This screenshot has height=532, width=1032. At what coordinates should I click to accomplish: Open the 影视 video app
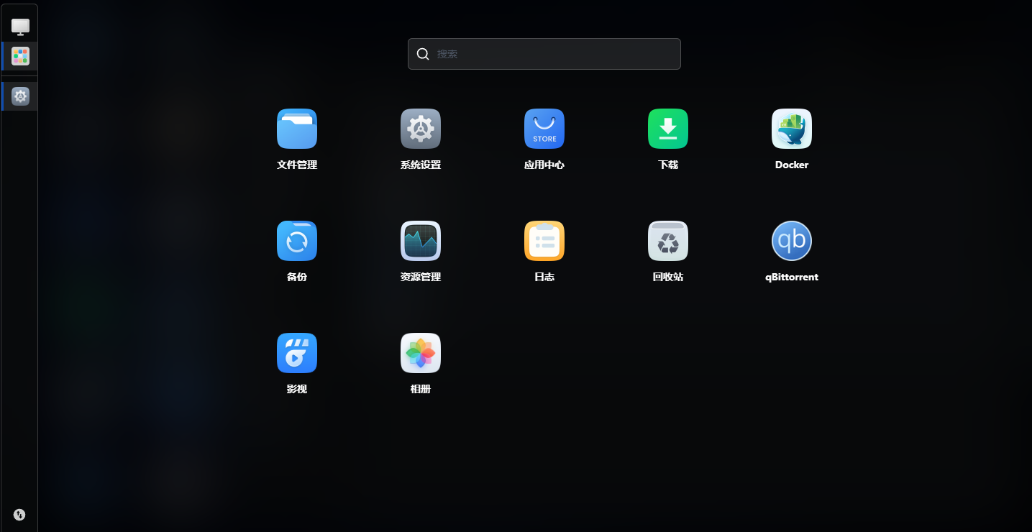coord(297,353)
